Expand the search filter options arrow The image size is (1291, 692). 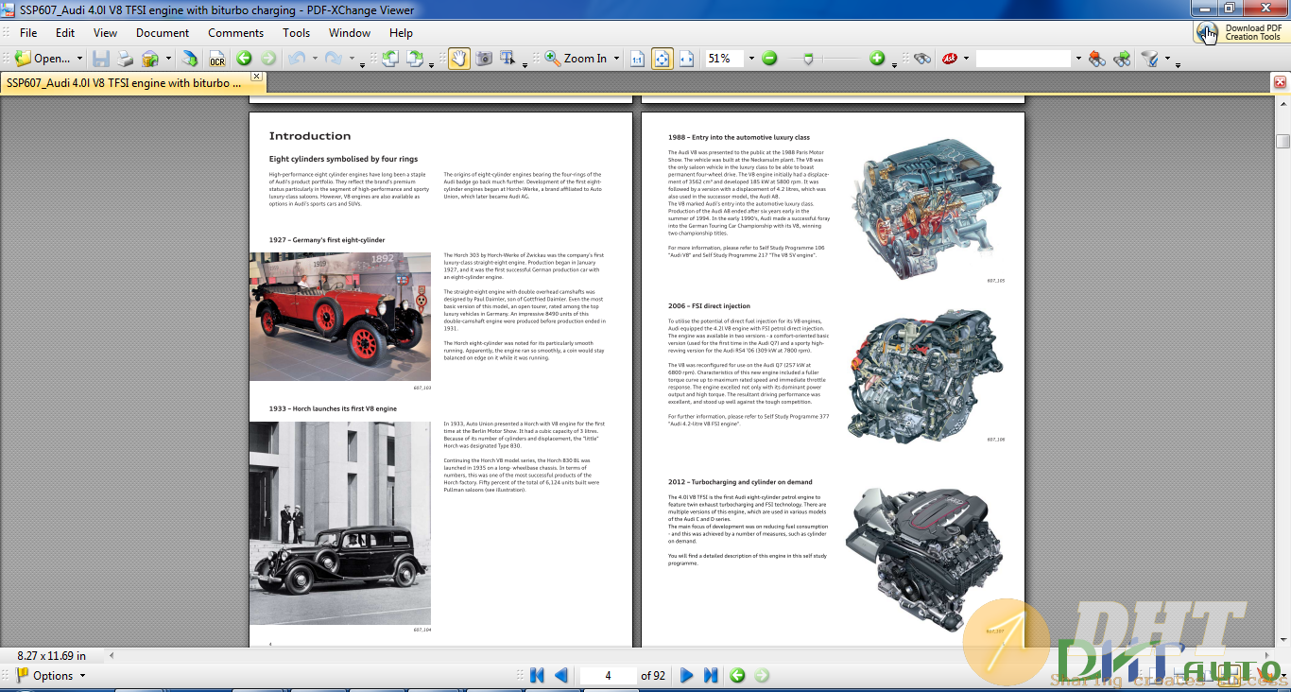[x=1166, y=59]
